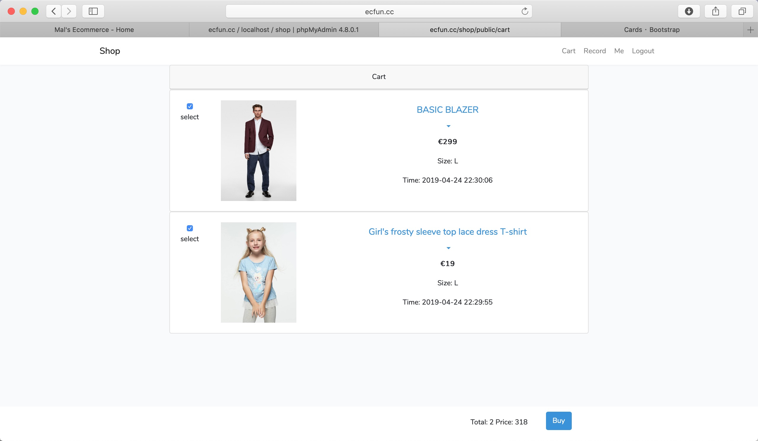Click Logout in the navigation bar
The height and width of the screenshot is (441, 758).
643,51
